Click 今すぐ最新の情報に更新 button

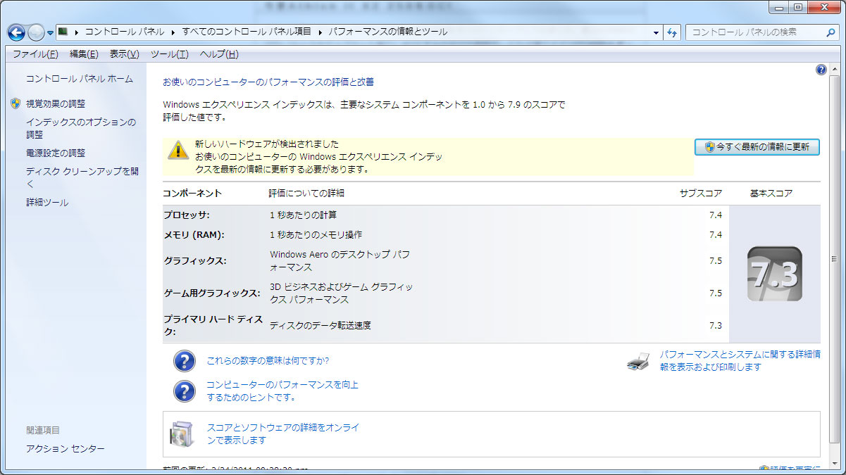tap(757, 147)
